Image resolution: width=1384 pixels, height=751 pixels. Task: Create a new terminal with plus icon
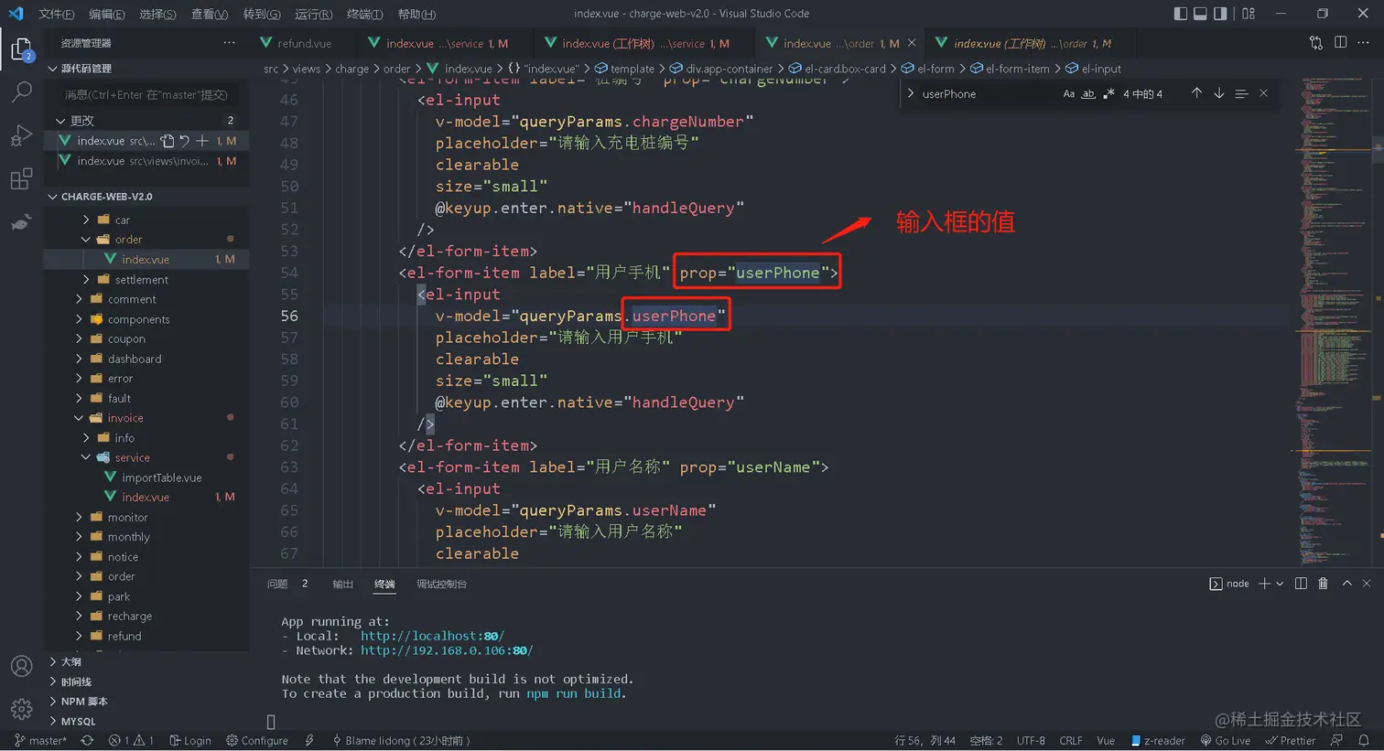point(1264,584)
